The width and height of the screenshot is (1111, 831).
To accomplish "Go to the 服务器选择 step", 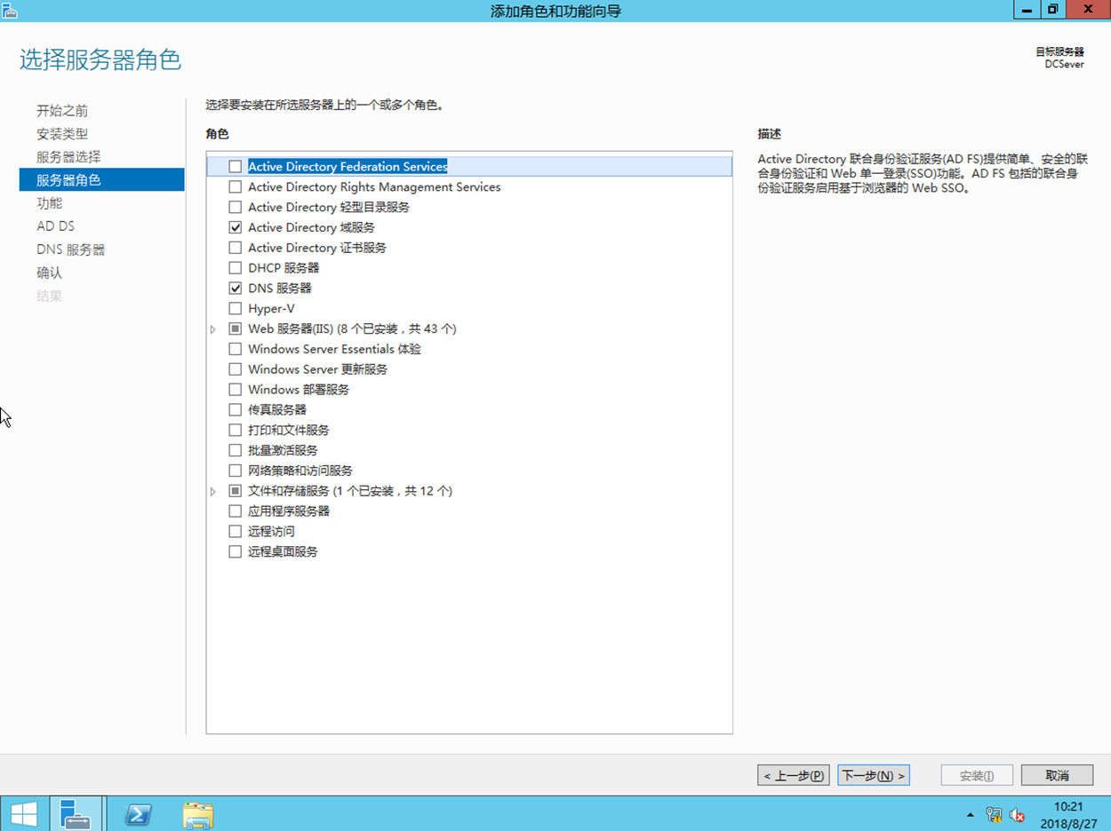I will [68, 157].
